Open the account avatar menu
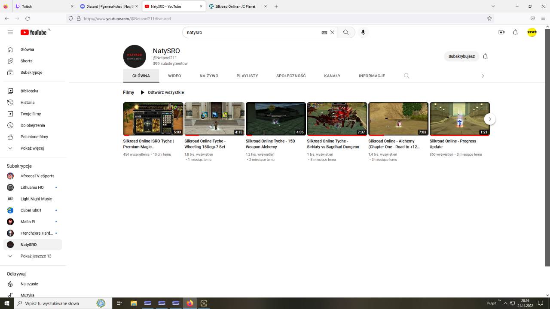 click(x=532, y=32)
